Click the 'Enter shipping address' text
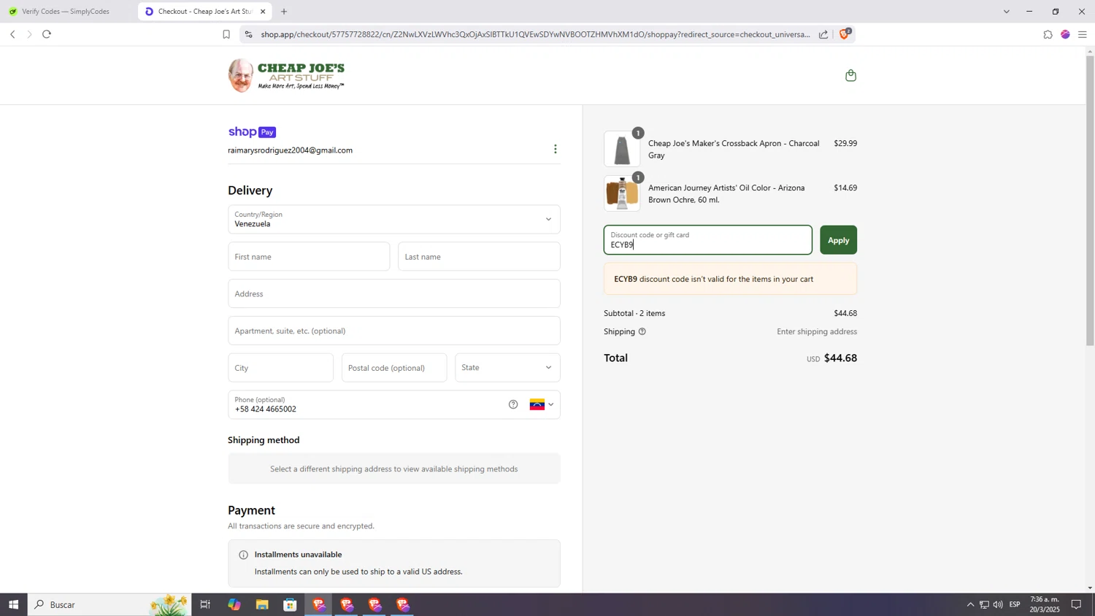 [817, 331]
